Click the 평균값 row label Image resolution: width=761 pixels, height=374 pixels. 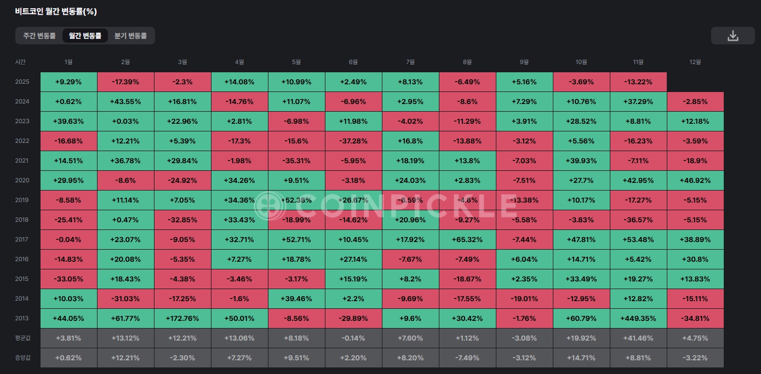pos(22,338)
